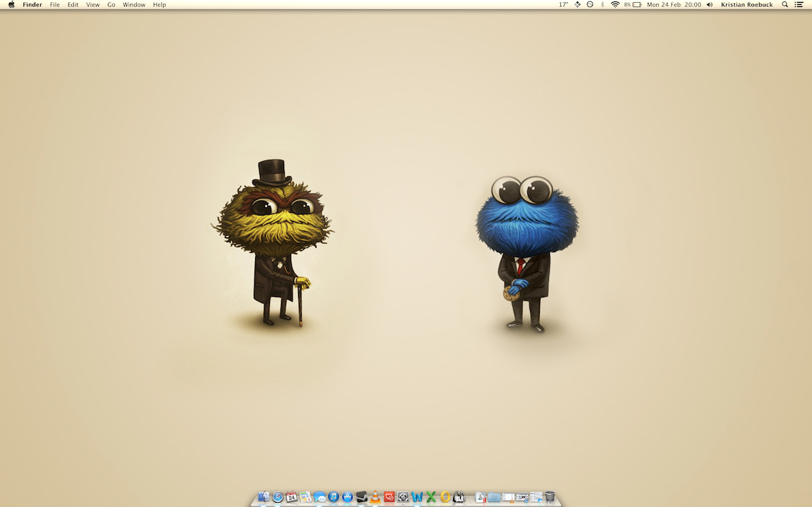The image size is (812, 507).
Task: Open the Time Machine status icon
Action: [x=590, y=5]
